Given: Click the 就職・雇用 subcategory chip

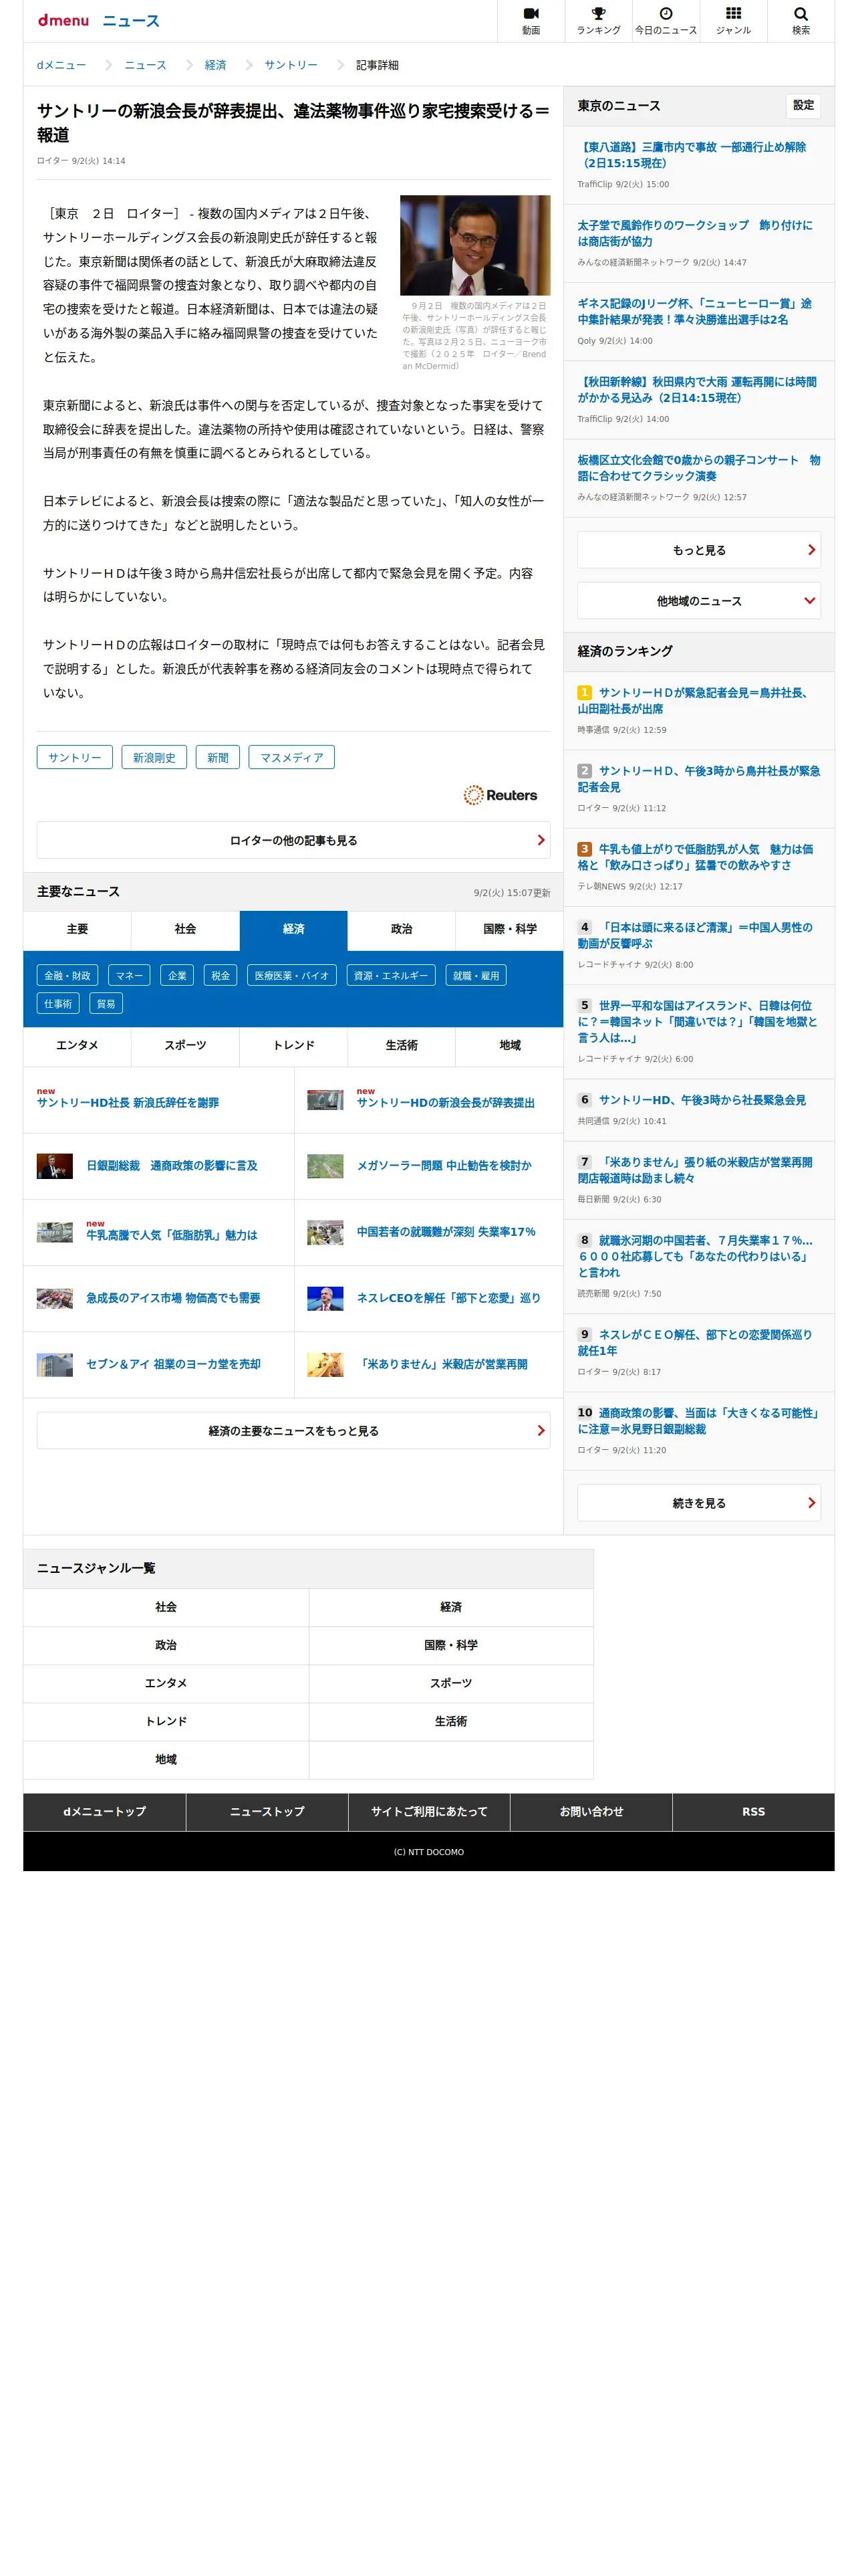Looking at the screenshot, I should pyautogui.click(x=476, y=975).
